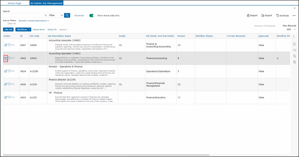299x157 pixels.
Task: Open the Archives view
Action: click(282, 15)
